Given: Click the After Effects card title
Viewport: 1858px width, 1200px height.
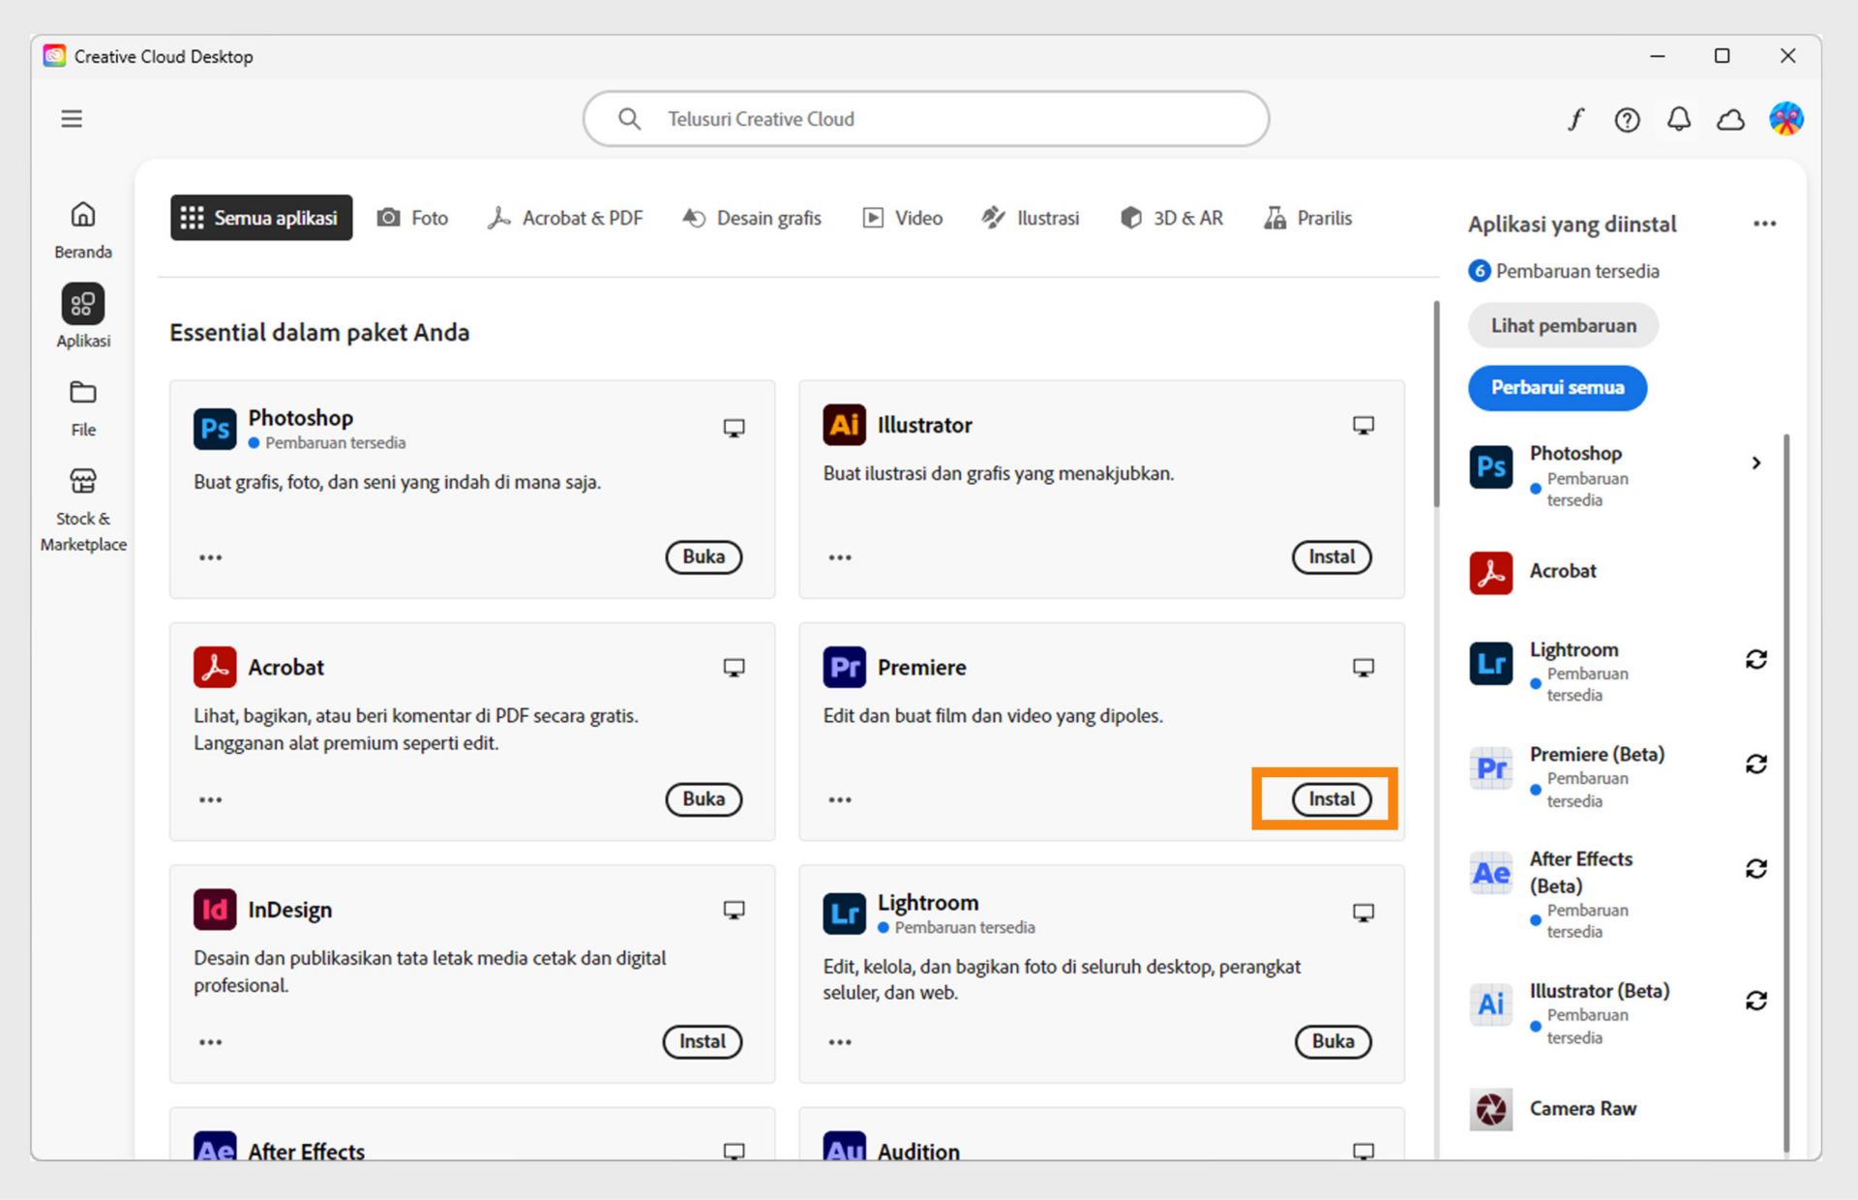Looking at the screenshot, I should [306, 1151].
